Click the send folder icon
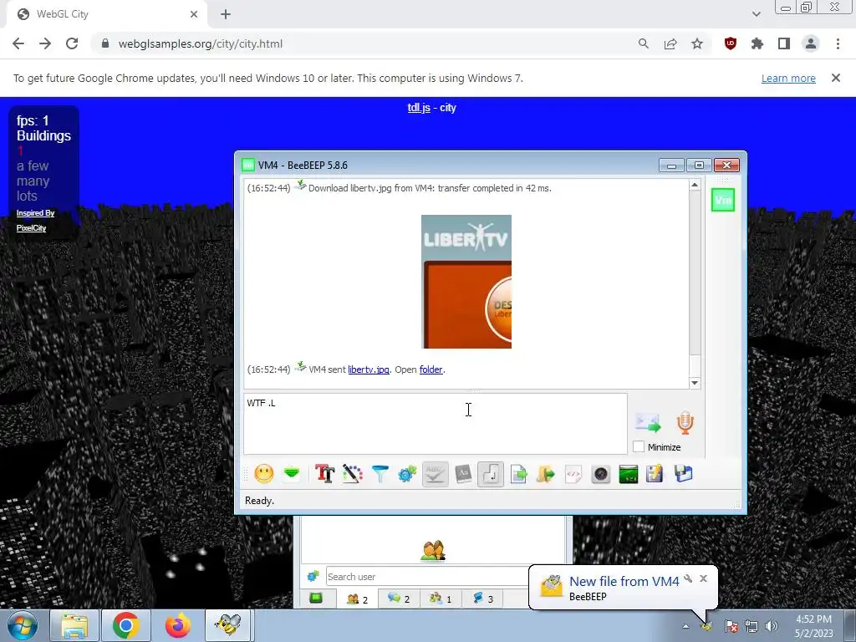Image resolution: width=856 pixels, height=642 pixels. [545, 474]
